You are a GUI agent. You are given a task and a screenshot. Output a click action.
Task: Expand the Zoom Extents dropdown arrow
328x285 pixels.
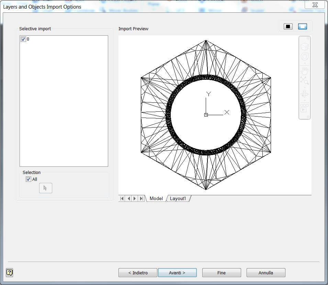(x=305, y=87)
